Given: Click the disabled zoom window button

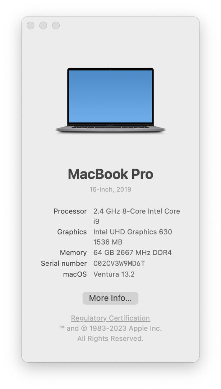Looking at the screenshot, I should (56, 25).
